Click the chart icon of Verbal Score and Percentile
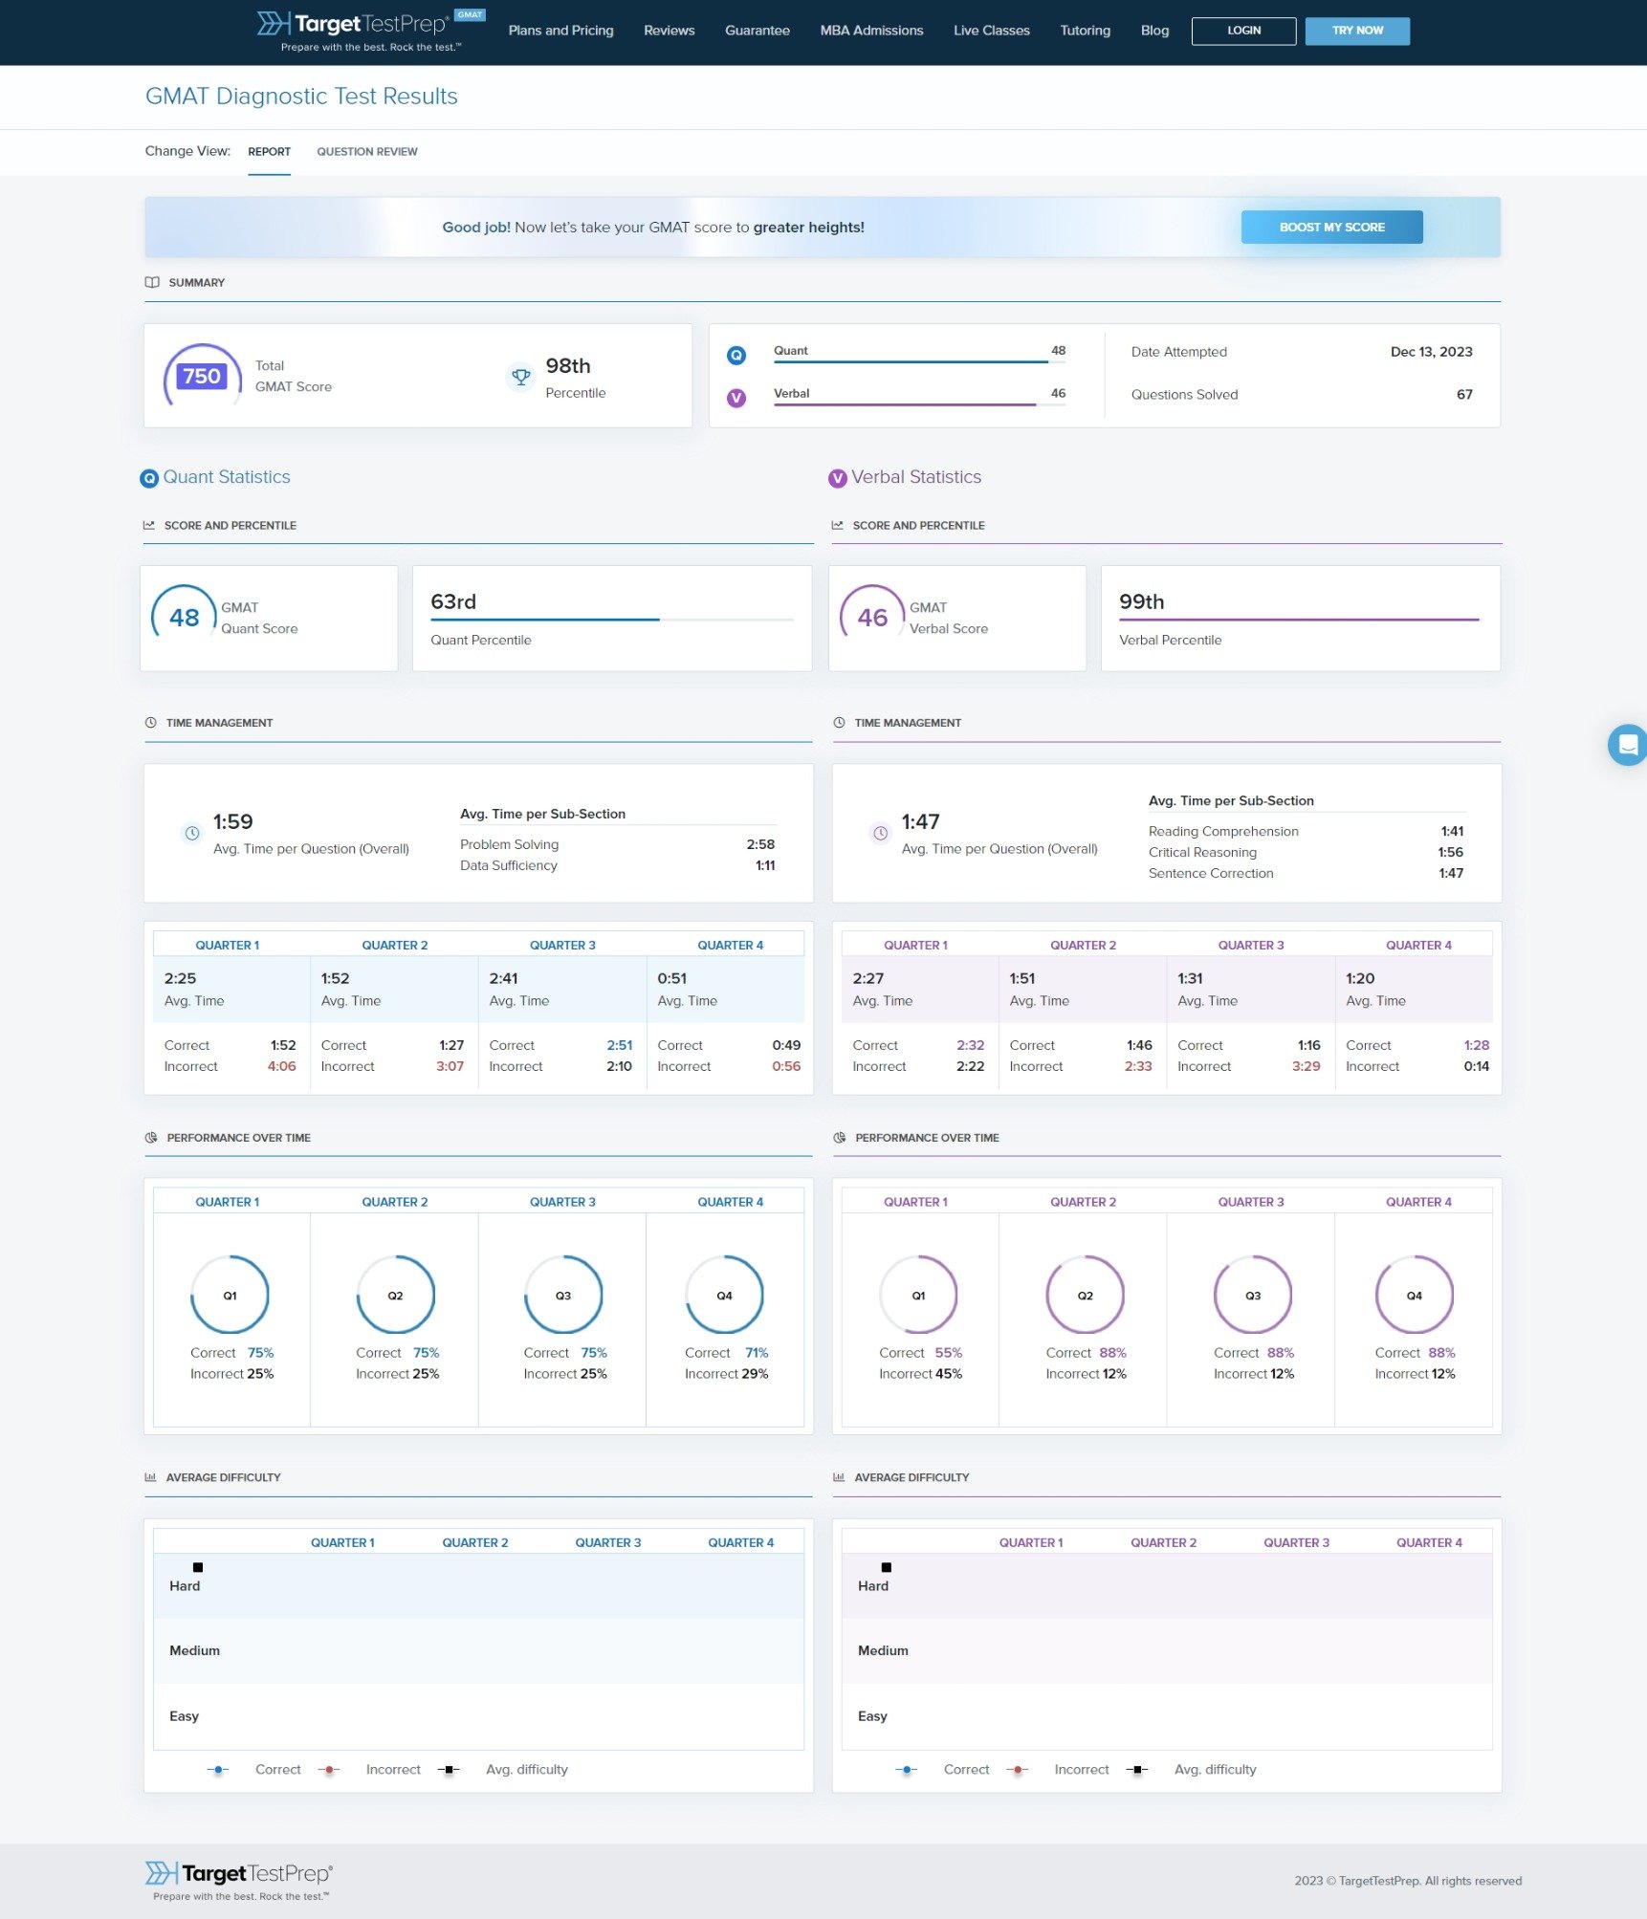The width and height of the screenshot is (1647, 1919). click(x=838, y=525)
